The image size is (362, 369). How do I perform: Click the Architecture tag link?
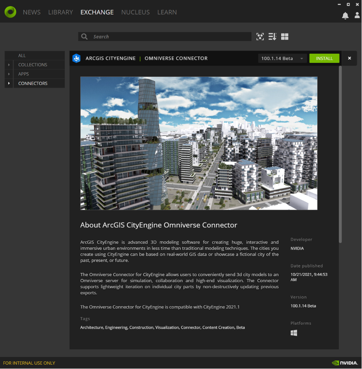pyautogui.click(x=91, y=327)
